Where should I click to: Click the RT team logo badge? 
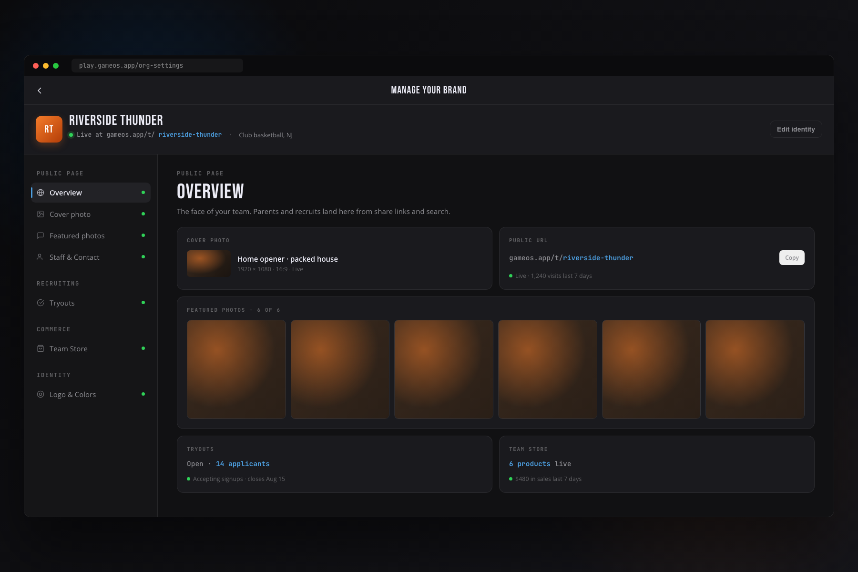[49, 129]
